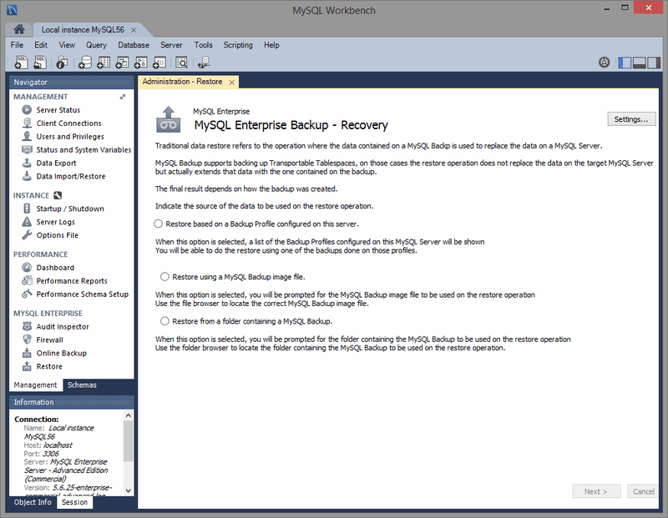668x518 pixels.
Task: Toggle bottom output panel visibility
Action: [x=639, y=63]
